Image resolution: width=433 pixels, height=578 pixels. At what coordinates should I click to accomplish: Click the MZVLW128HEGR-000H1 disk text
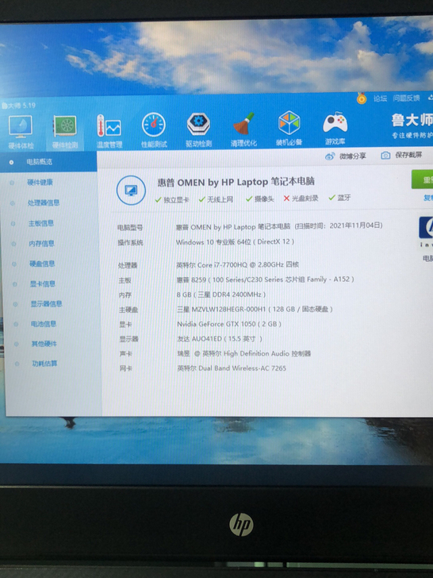tap(255, 310)
